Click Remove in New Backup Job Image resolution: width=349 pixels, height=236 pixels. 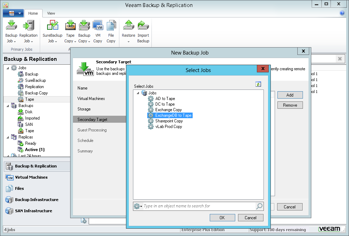(290, 105)
